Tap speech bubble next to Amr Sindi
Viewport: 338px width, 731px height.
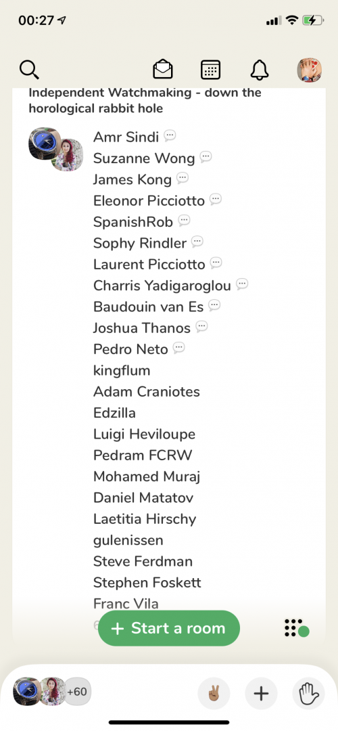pos(170,136)
